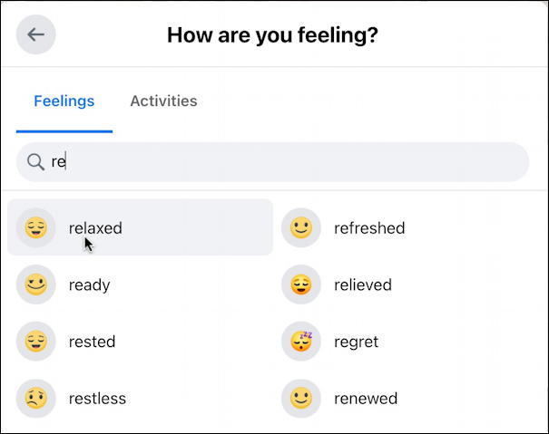Select the restless feeling label
The height and width of the screenshot is (434, 549).
[97, 399]
